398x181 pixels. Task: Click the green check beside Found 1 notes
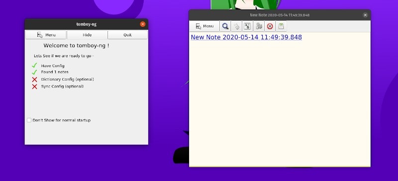(34, 72)
